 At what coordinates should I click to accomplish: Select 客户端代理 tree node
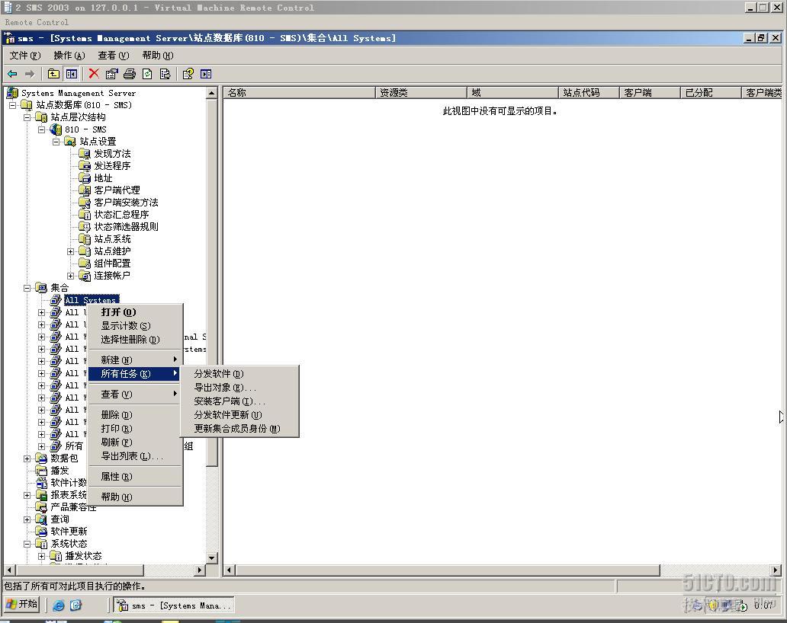pos(117,190)
